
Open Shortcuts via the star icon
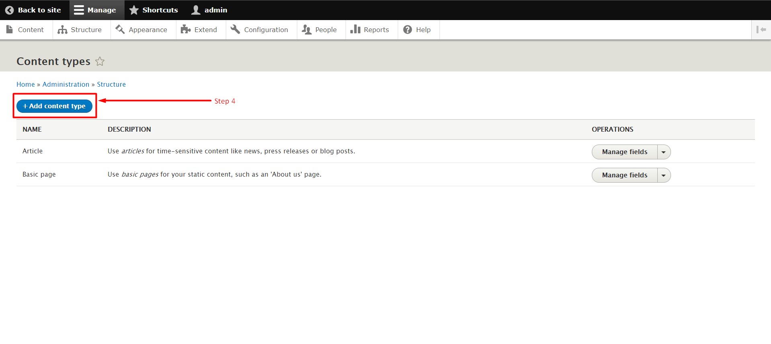point(134,10)
